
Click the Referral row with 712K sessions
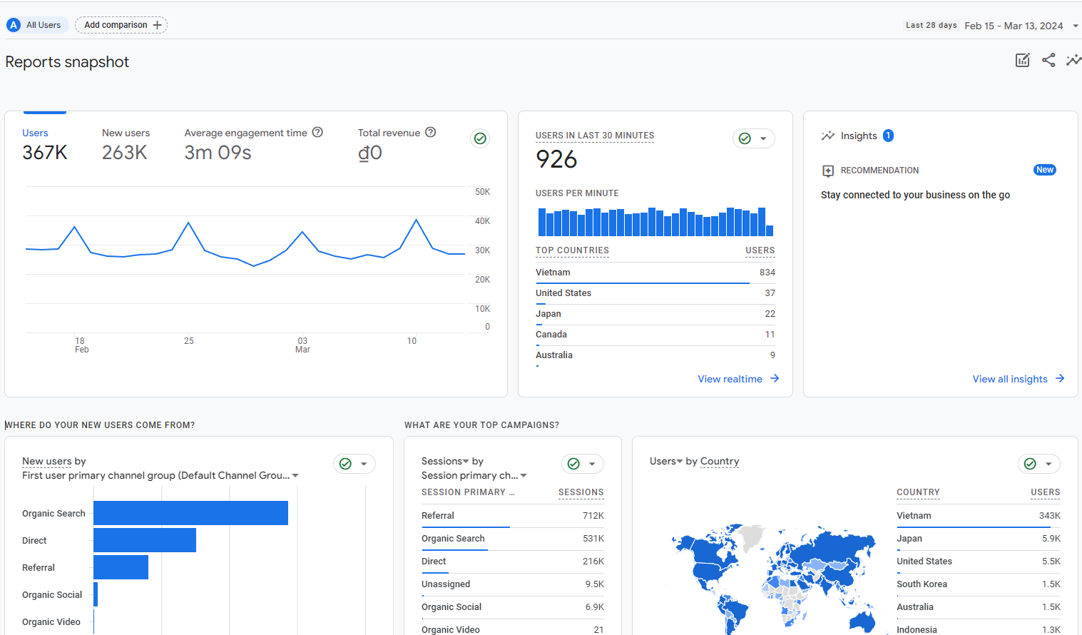tap(513, 516)
